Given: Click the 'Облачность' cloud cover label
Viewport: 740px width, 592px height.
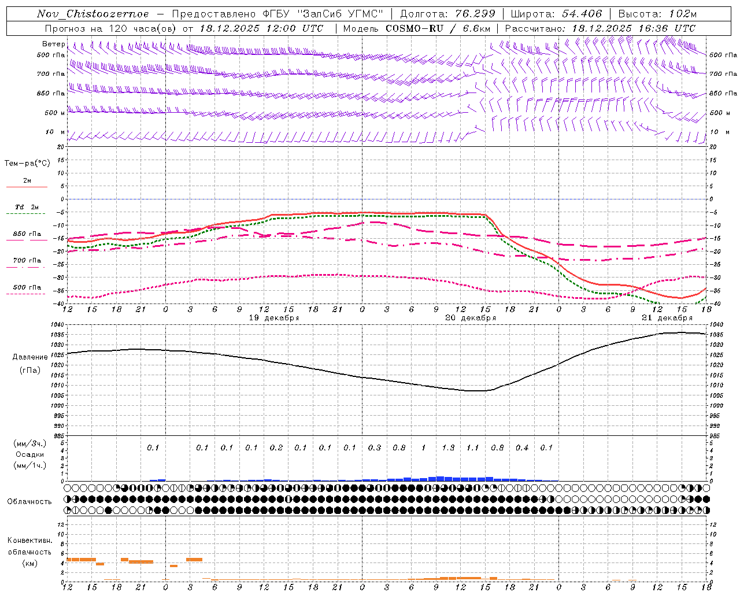Looking at the screenshot, I should click(29, 502).
